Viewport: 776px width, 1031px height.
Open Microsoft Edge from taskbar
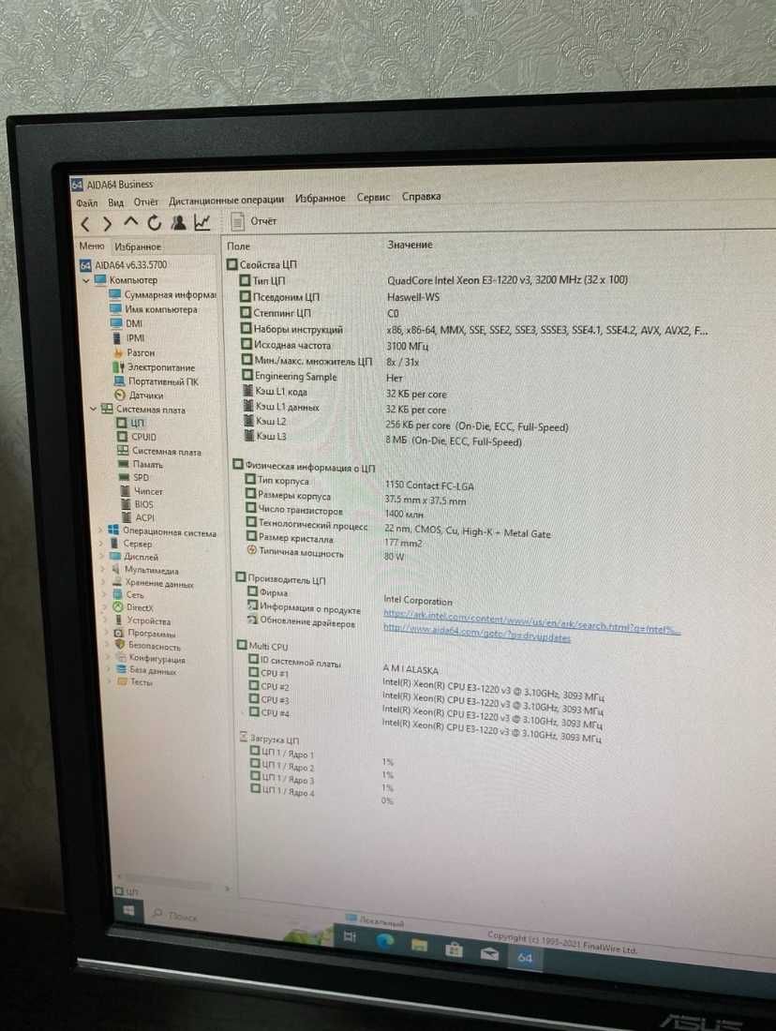click(x=384, y=942)
